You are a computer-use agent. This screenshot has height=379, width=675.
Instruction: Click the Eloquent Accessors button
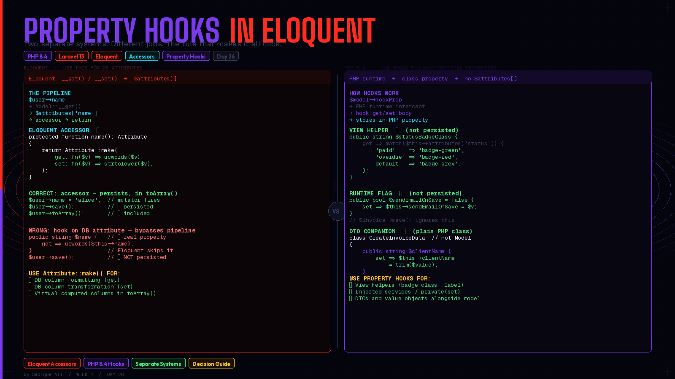[52, 363]
